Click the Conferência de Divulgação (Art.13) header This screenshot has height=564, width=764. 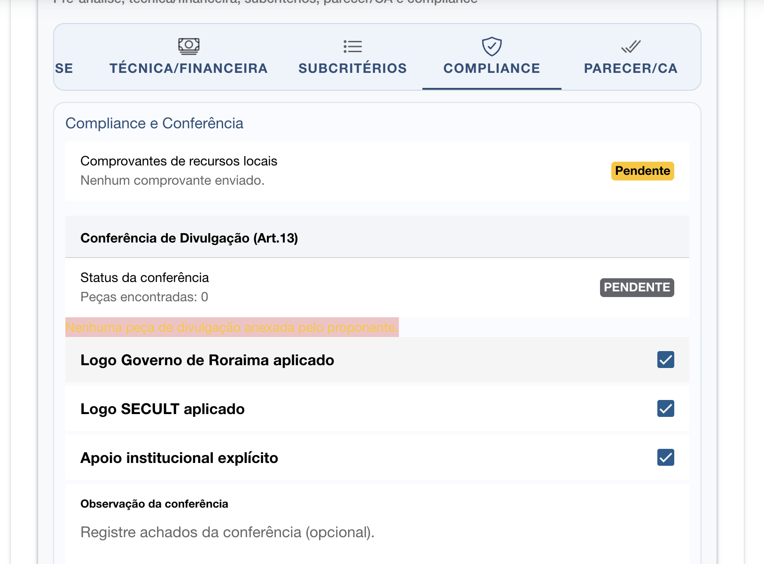tap(189, 238)
